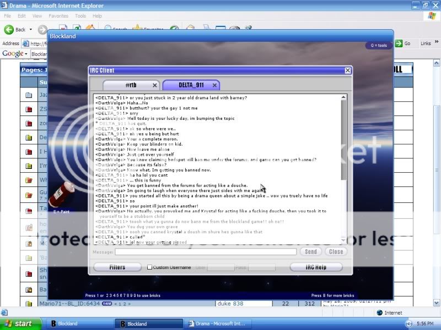The width and height of the screenshot is (441, 330).
Task: Open the Edit menu
Action: pyautogui.click(x=21, y=16)
